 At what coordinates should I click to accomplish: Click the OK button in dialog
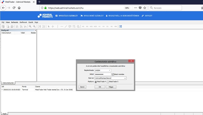[100, 87]
